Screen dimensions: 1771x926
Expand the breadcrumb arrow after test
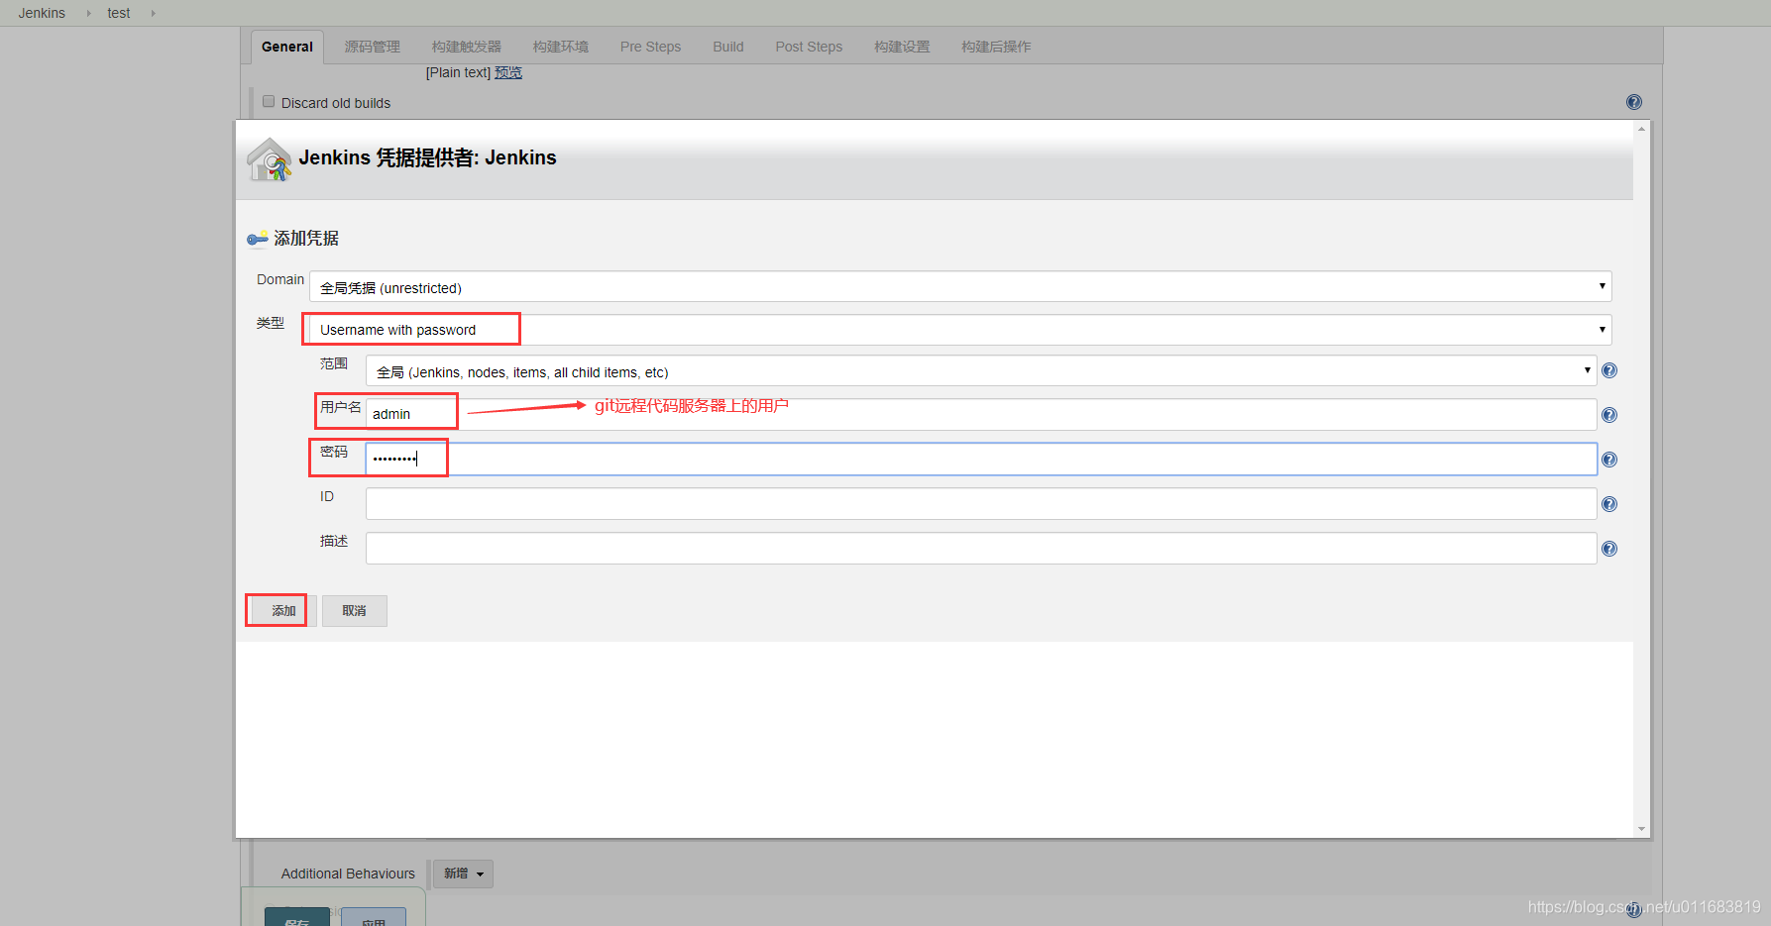tap(153, 13)
